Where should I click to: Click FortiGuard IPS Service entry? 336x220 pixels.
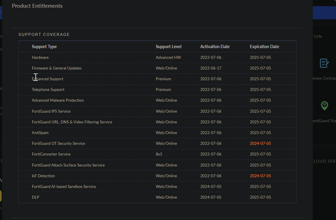point(51,111)
